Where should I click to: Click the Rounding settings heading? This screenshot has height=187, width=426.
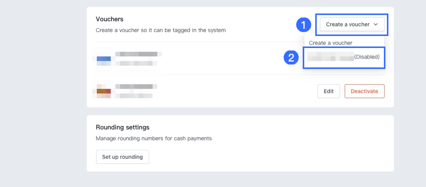[123, 127]
